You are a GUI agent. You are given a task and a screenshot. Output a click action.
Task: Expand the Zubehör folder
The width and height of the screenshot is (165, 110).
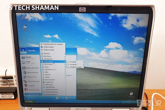[54, 77]
